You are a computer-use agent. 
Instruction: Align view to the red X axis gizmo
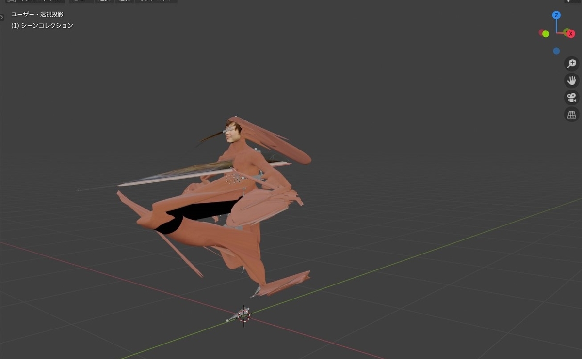point(571,34)
